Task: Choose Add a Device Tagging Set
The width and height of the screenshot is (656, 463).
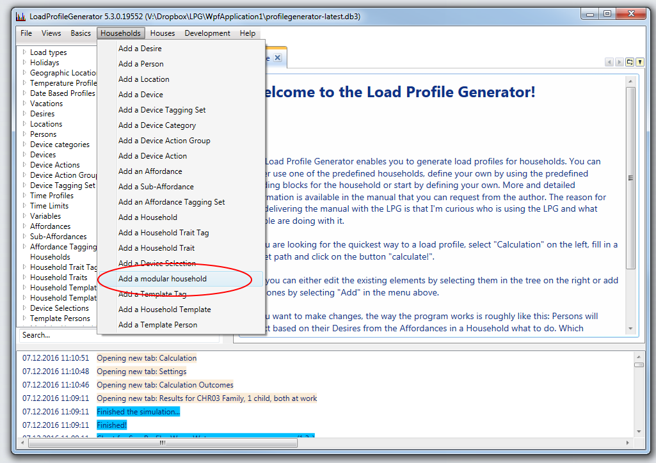Action: tap(181, 110)
